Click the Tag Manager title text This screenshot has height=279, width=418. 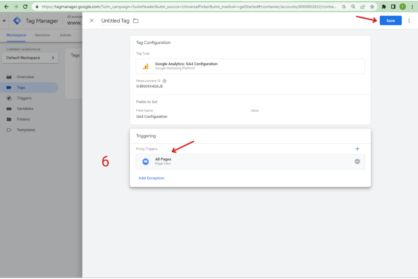(42, 21)
